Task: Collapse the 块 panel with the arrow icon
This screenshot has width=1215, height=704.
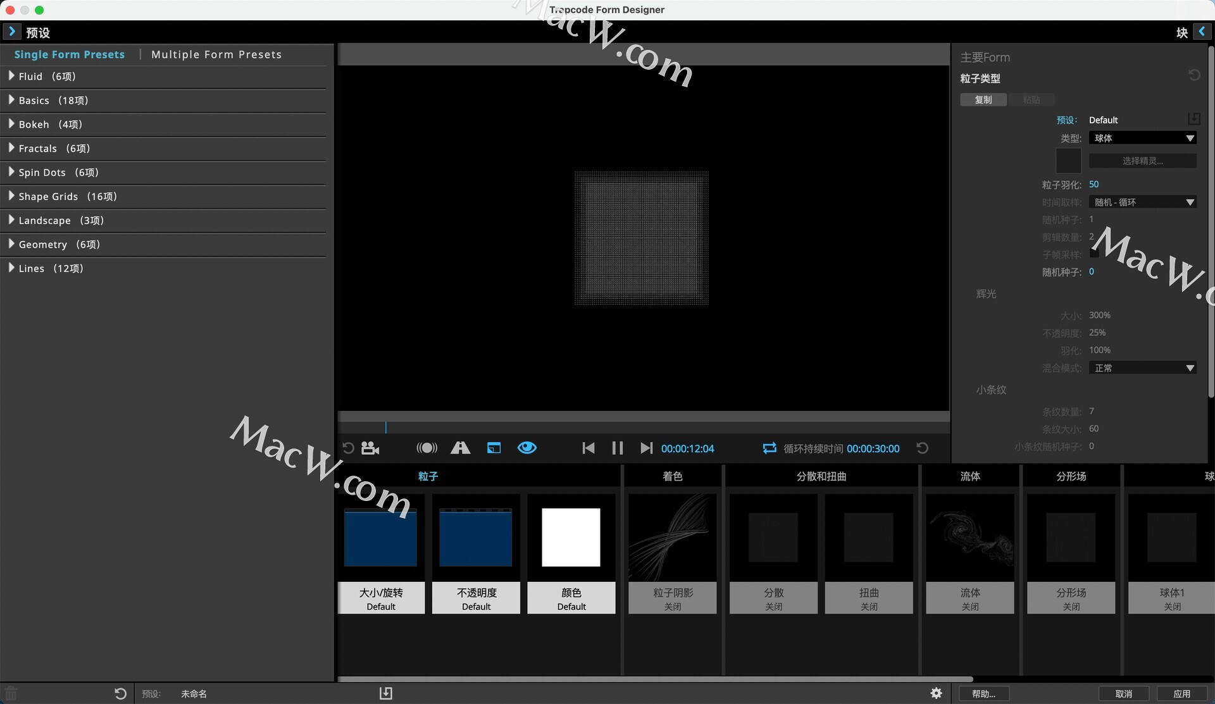Action: tap(1202, 32)
